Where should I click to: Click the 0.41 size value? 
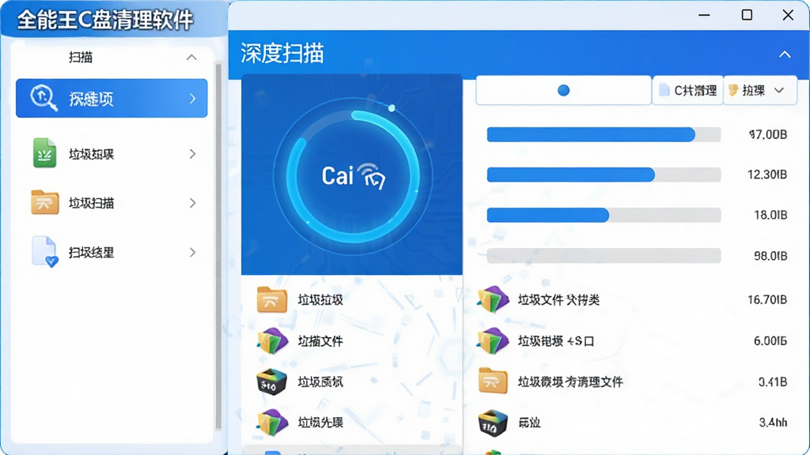[772, 382]
